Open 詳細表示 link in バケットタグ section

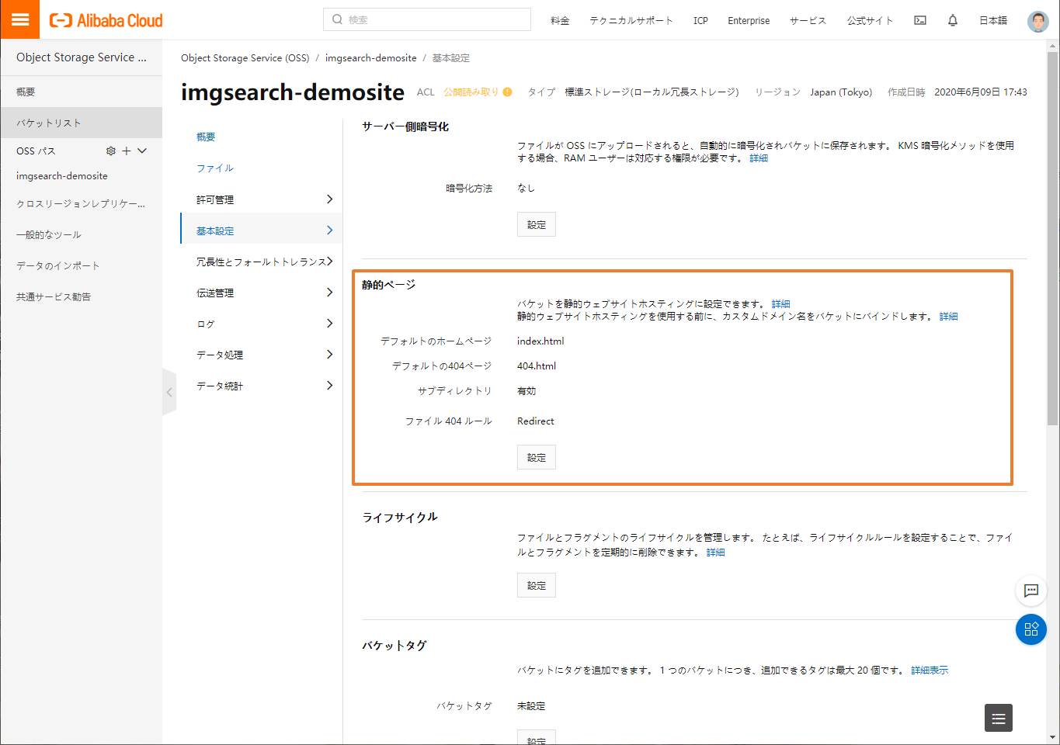(x=930, y=670)
